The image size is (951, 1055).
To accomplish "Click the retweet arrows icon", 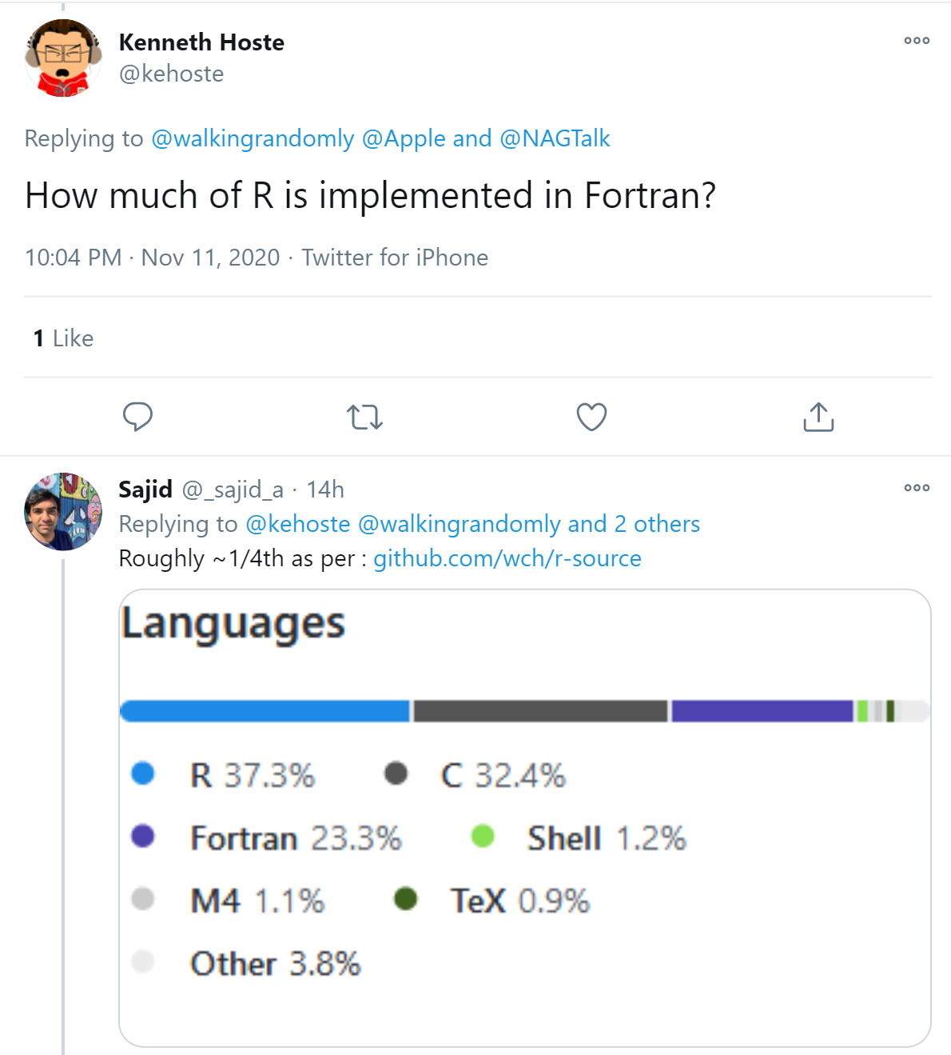I will (364, 417).
